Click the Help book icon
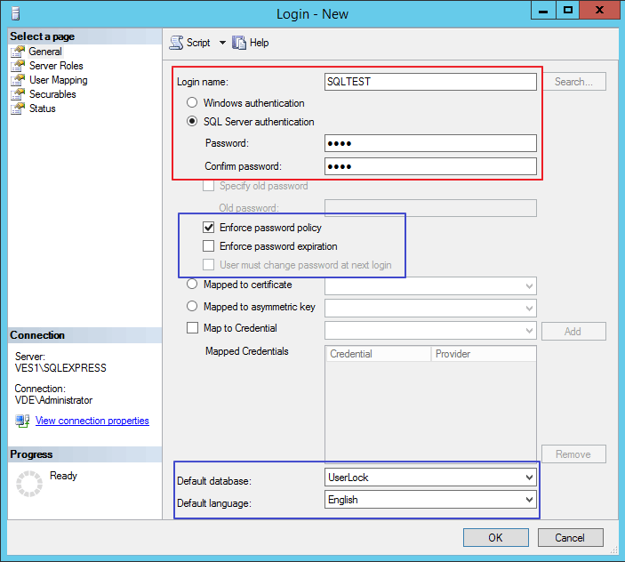This screenshot has width=625, height=562. [239, 43]
